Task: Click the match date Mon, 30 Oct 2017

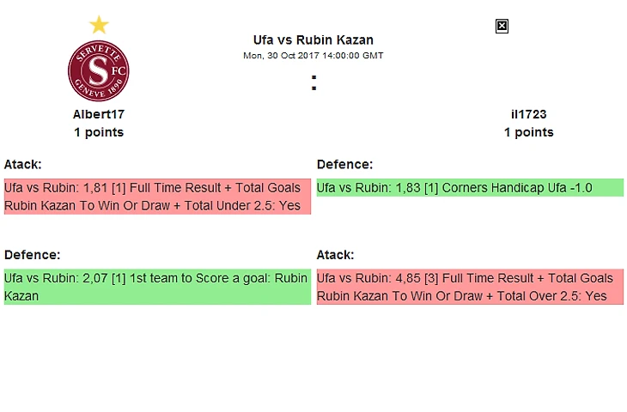Action: click(313, 56)
